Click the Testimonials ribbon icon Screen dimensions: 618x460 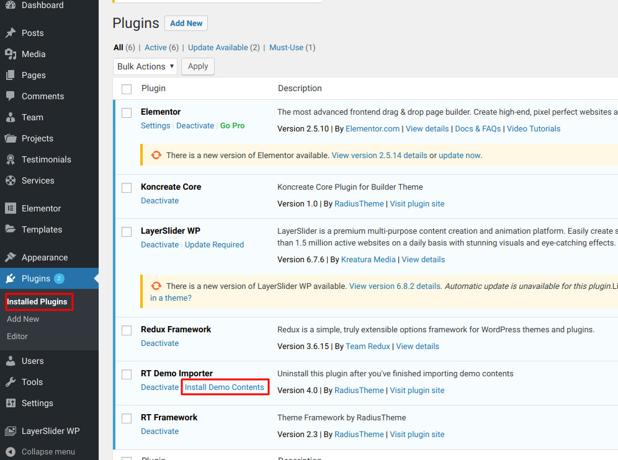[11, 159]
